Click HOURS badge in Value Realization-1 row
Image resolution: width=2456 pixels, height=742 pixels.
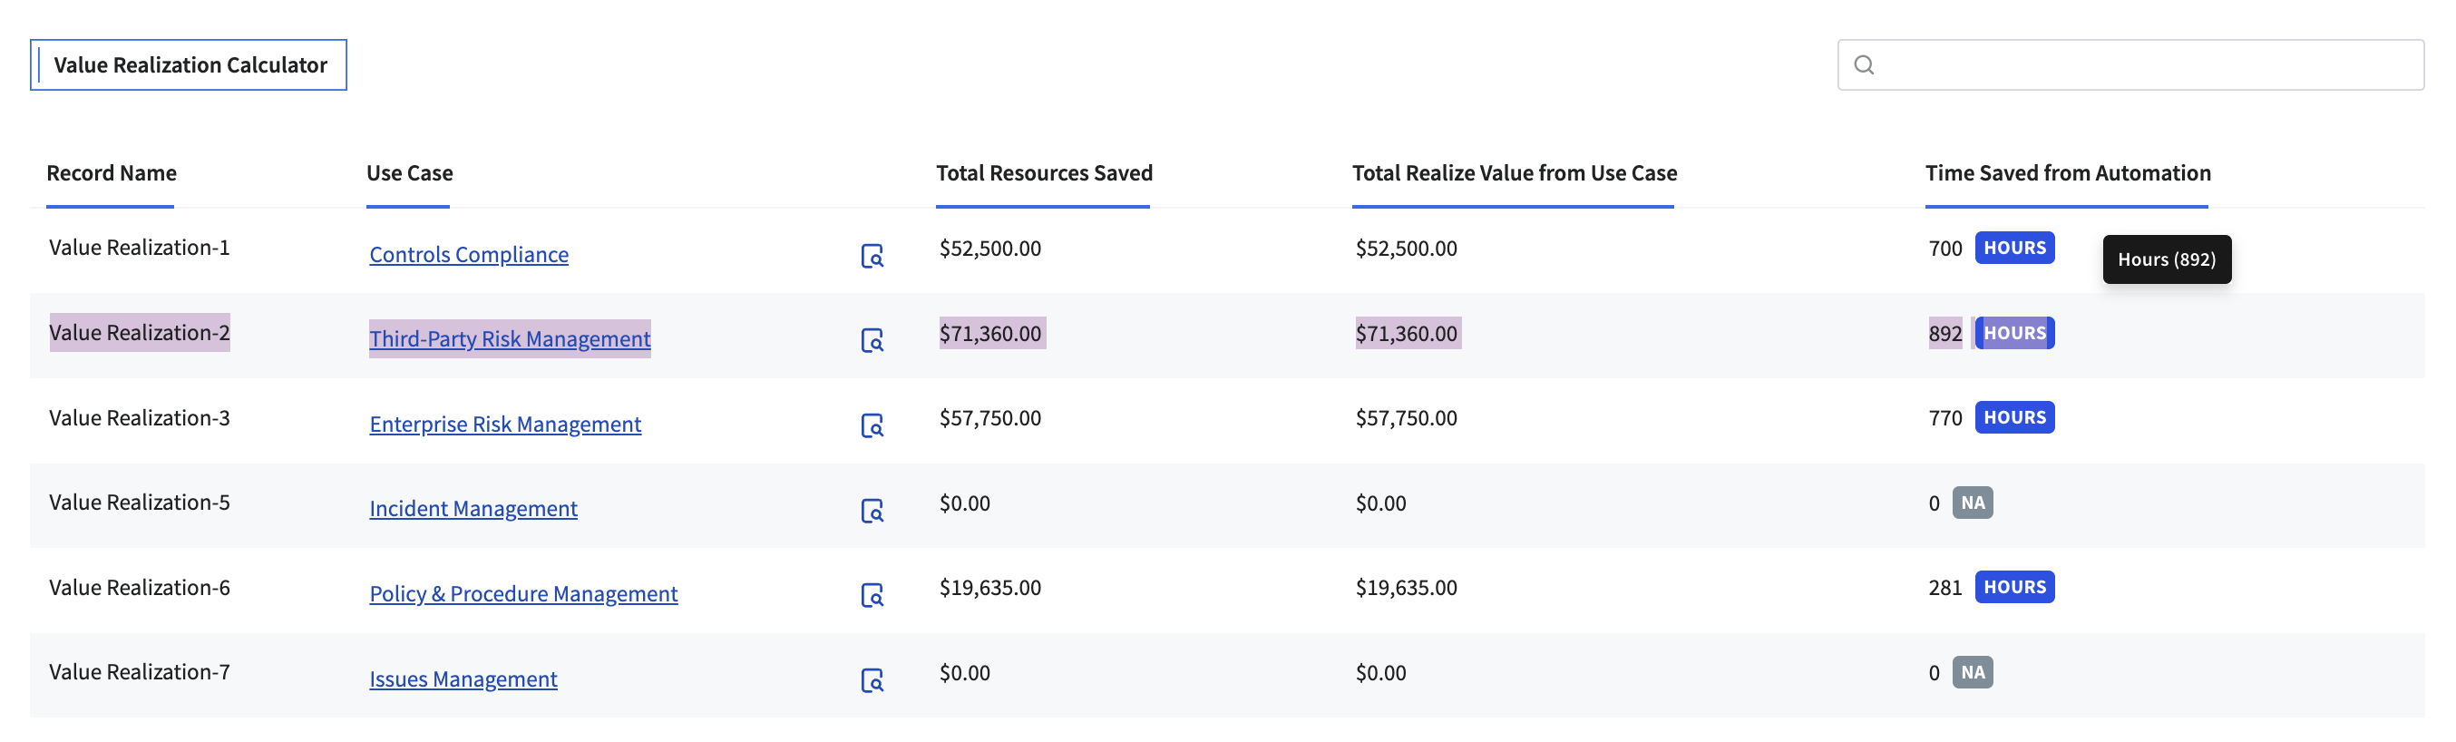pos(2013,248)
